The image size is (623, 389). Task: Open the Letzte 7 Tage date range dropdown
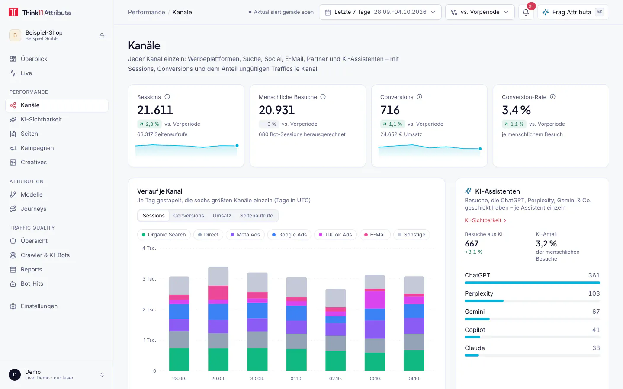(380, 12)
